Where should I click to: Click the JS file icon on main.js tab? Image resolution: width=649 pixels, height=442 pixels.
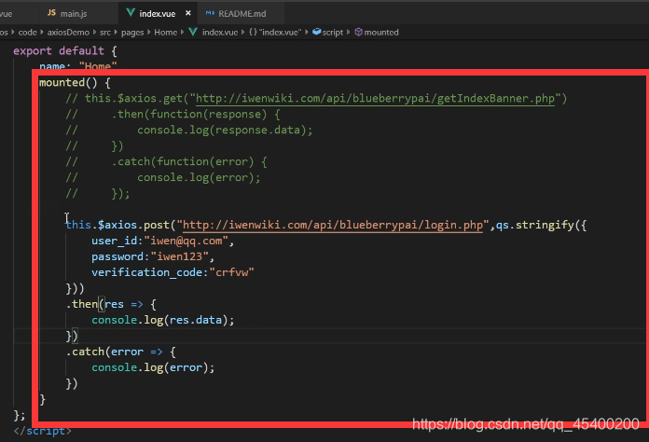point(51,13)
